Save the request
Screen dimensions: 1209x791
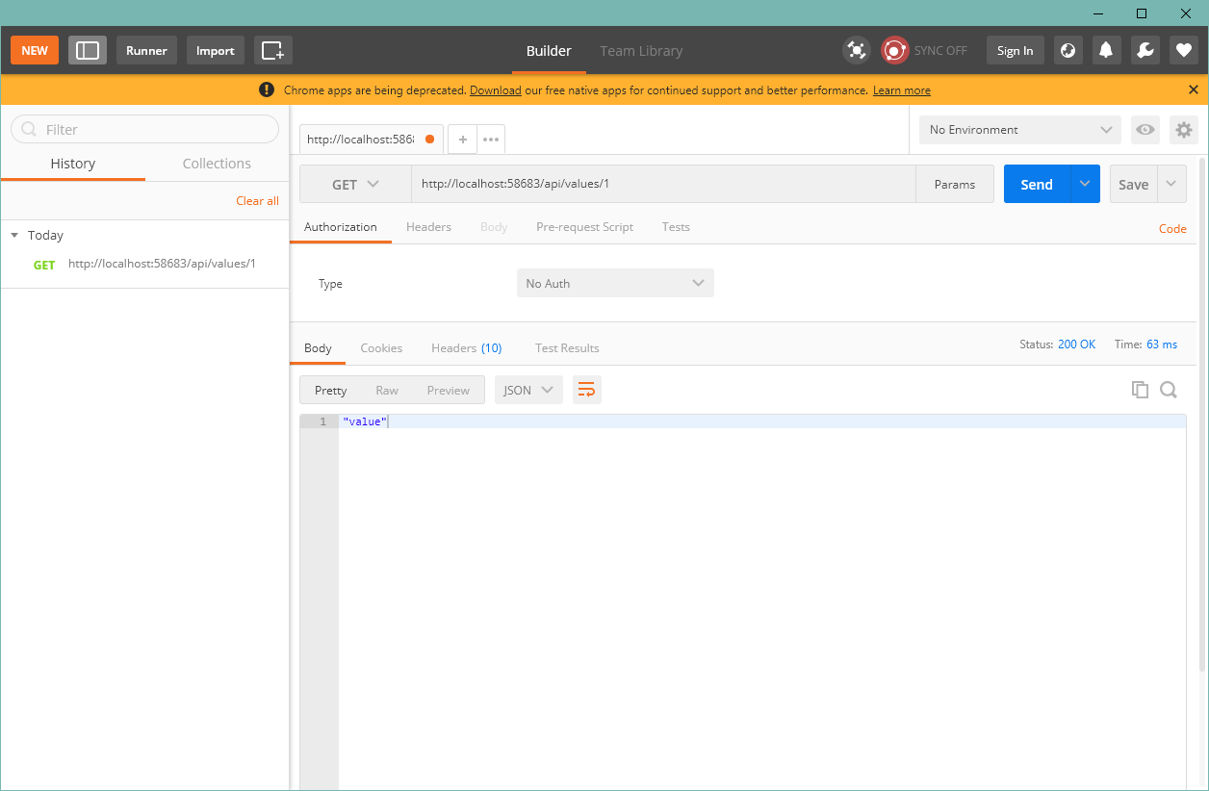point(1133,184)
